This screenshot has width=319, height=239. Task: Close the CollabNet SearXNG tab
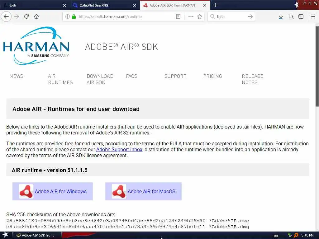pos(135,5)
